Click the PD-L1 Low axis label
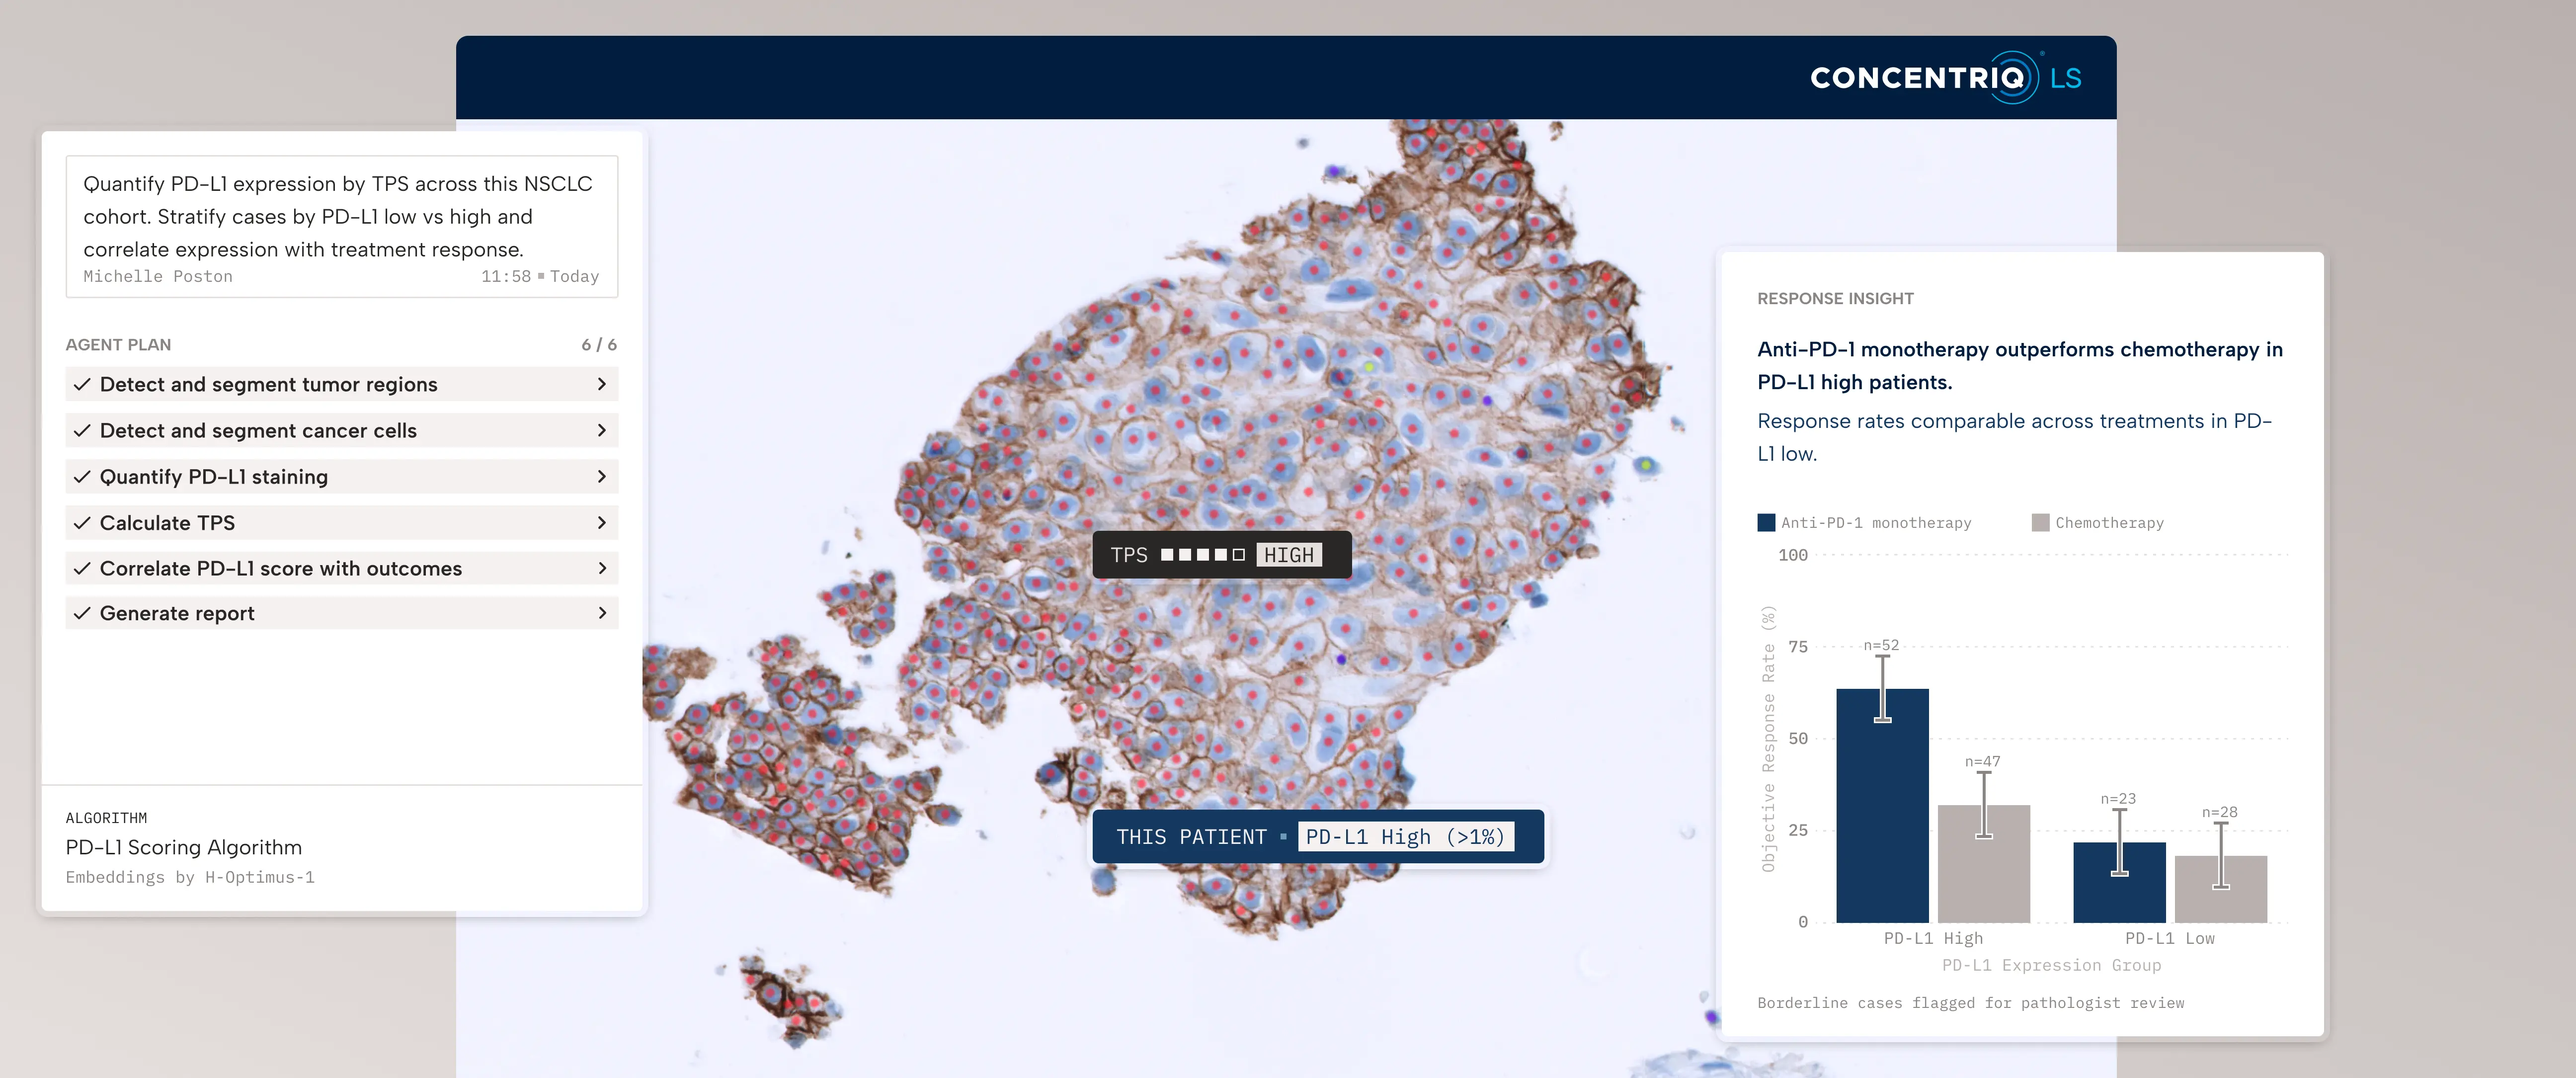The image size is (2576, 1078). (2170, 938)
